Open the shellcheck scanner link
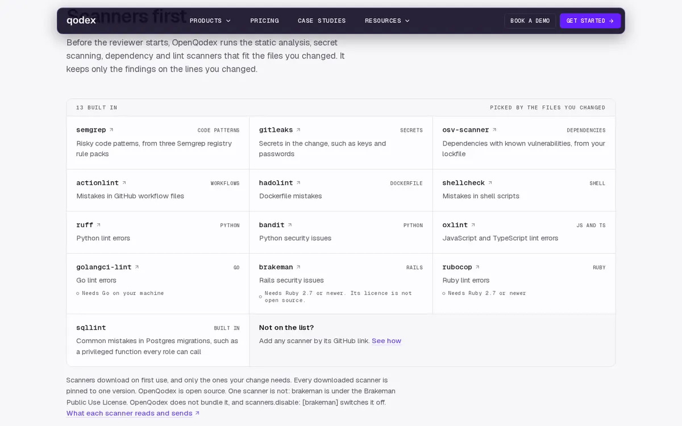 click(467, 183)
